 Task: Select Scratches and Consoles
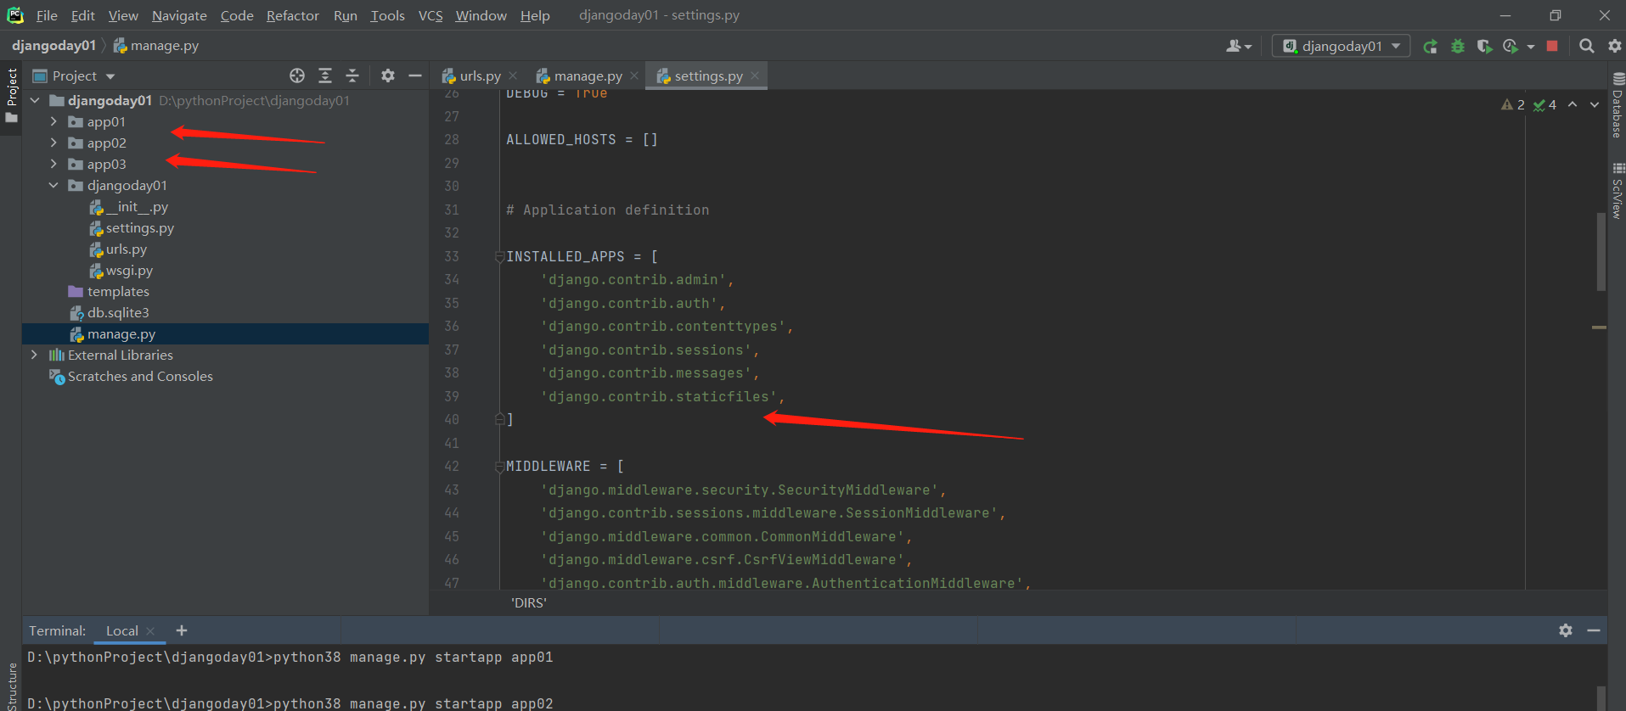click(131, 377)
